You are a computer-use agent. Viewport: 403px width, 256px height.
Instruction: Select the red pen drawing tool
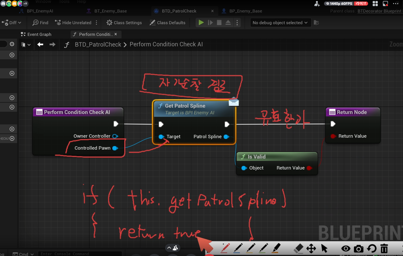(x=225, y=248)
